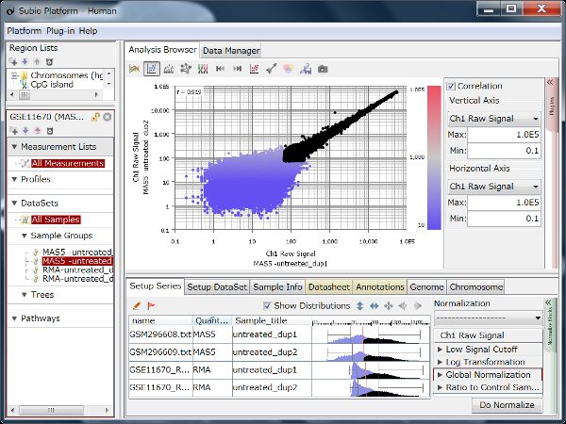
Task: Click the Vertical Axis Max input field
Action: (504, 137)
